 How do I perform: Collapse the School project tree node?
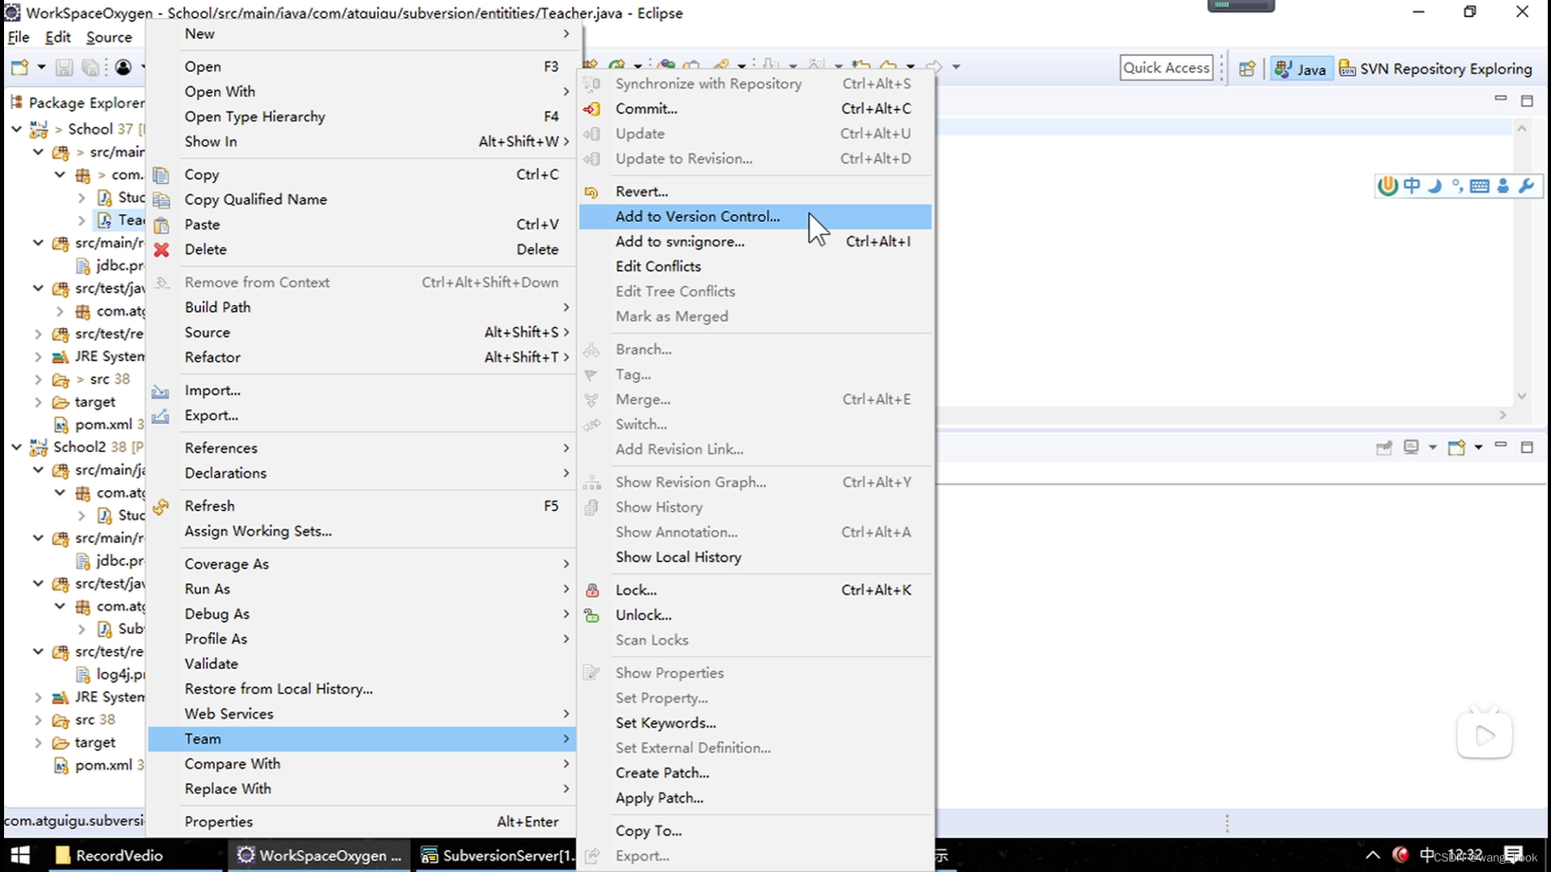pos(16,129)
